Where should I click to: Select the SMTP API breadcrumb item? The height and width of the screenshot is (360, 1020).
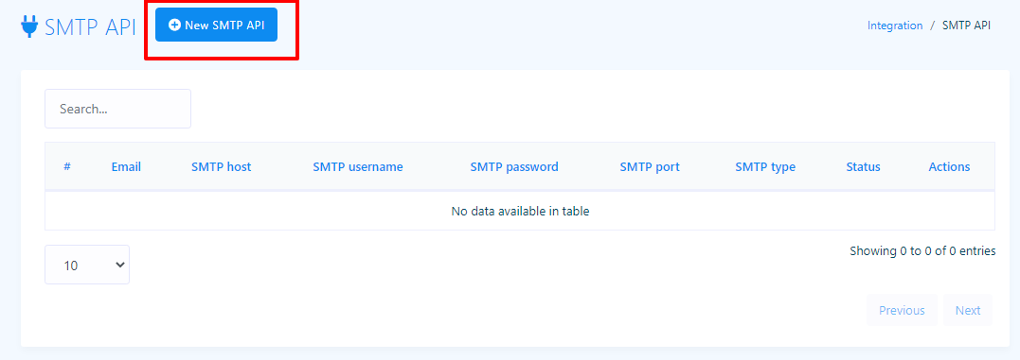click(966, 26)
